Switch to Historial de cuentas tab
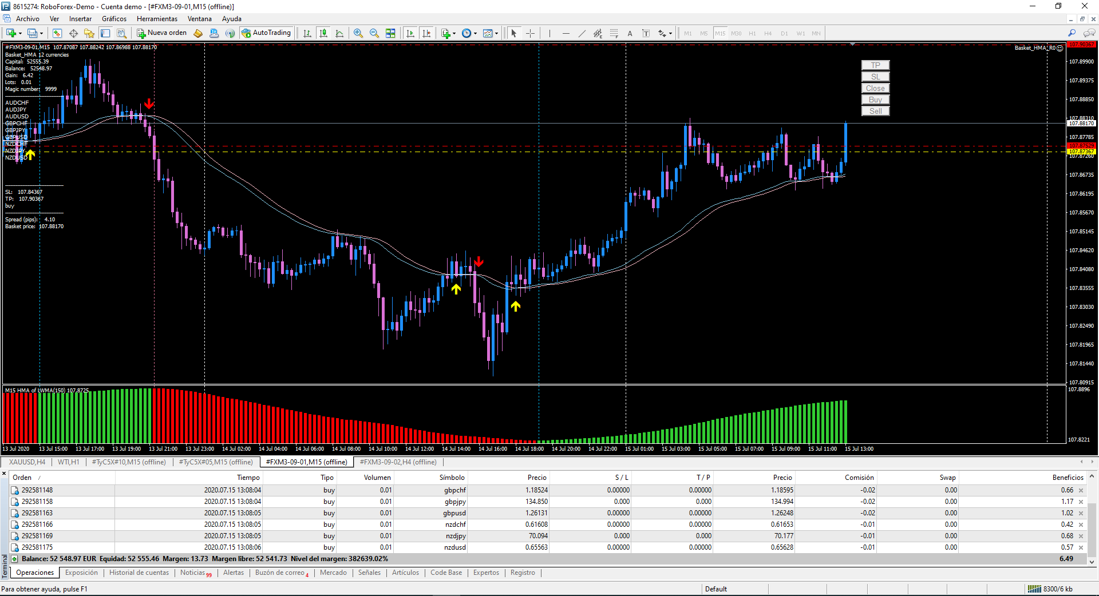This screenshot has width=1099, height=596. tap(139, 573)
